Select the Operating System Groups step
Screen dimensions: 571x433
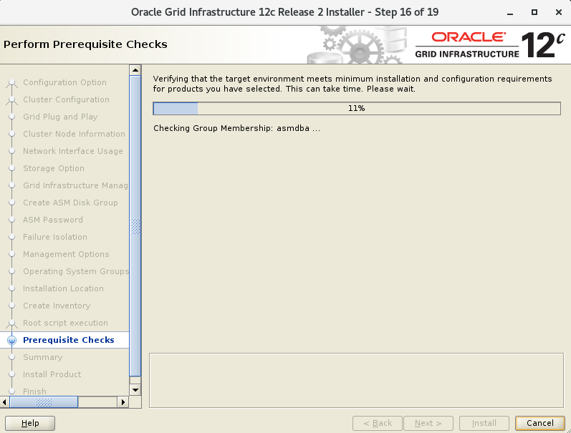click(76, 271)
